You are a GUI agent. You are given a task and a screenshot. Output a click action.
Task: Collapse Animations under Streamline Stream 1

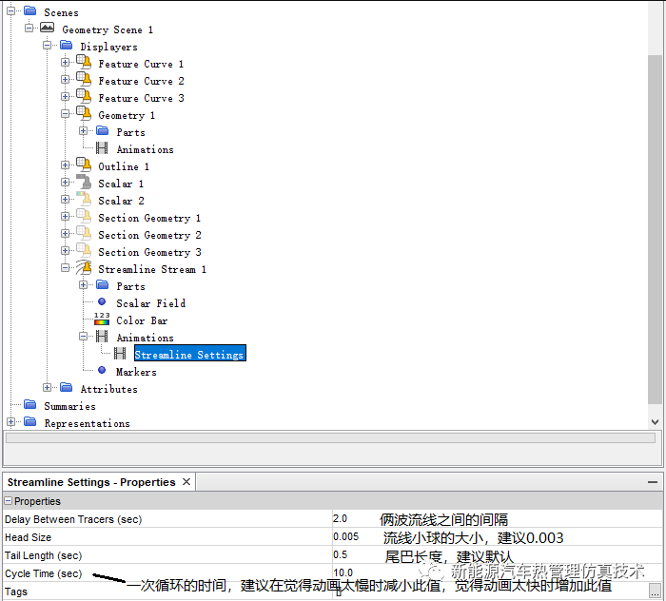84,337
